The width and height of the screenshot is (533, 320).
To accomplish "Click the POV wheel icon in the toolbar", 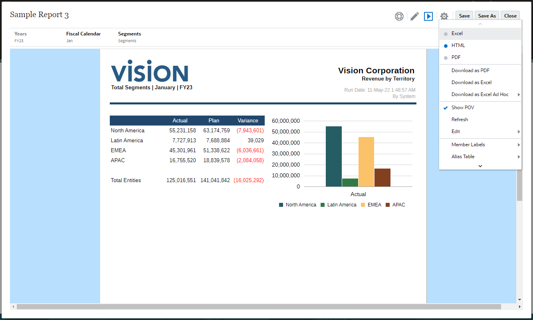I will point(399,16).
